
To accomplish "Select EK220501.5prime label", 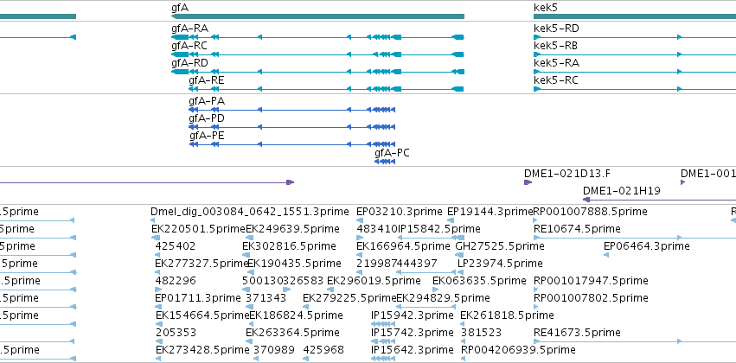I will [x=199, y=229].
